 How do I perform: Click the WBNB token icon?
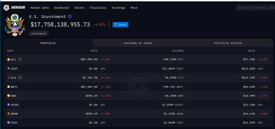coord(8,114)
